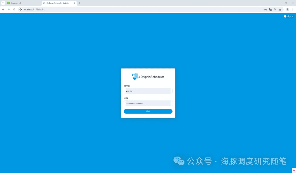Click the masked password input field
Image resolution: width=296 pixels, height=173 pixels.
[148, 103]
